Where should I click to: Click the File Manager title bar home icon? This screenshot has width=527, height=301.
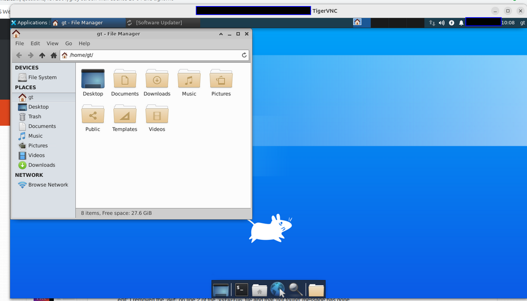click(x=16, y=34)
